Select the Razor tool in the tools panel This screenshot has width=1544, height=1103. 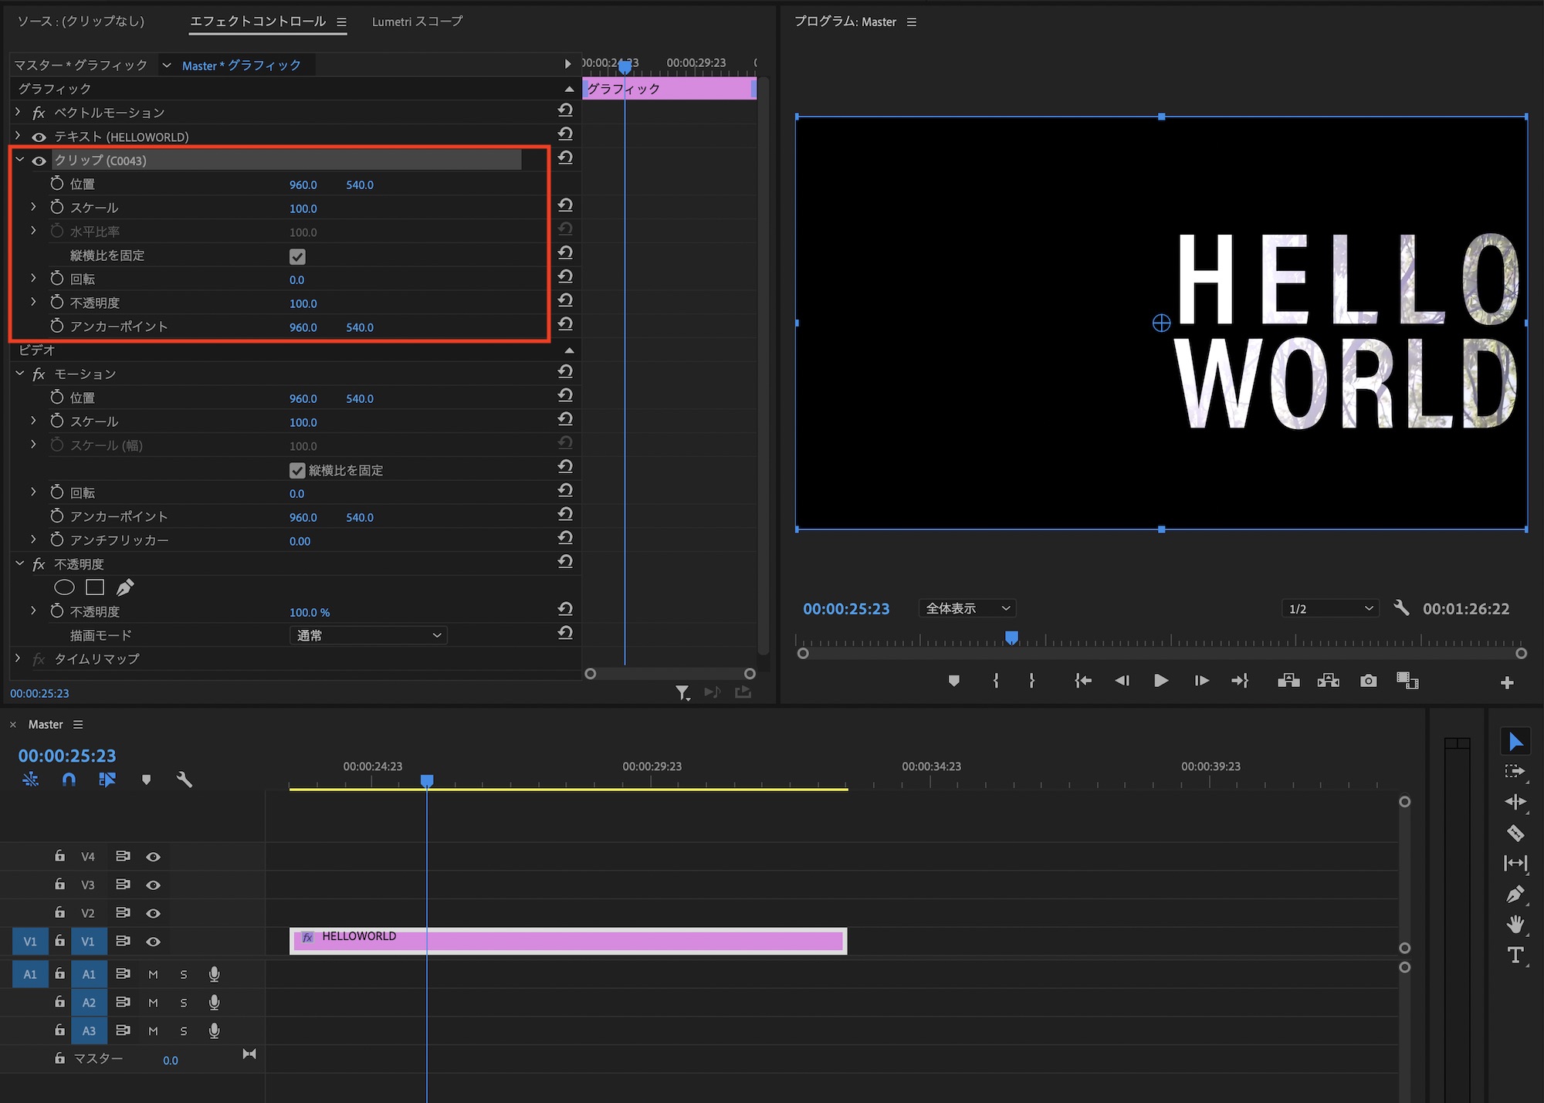pos(1515,832)
